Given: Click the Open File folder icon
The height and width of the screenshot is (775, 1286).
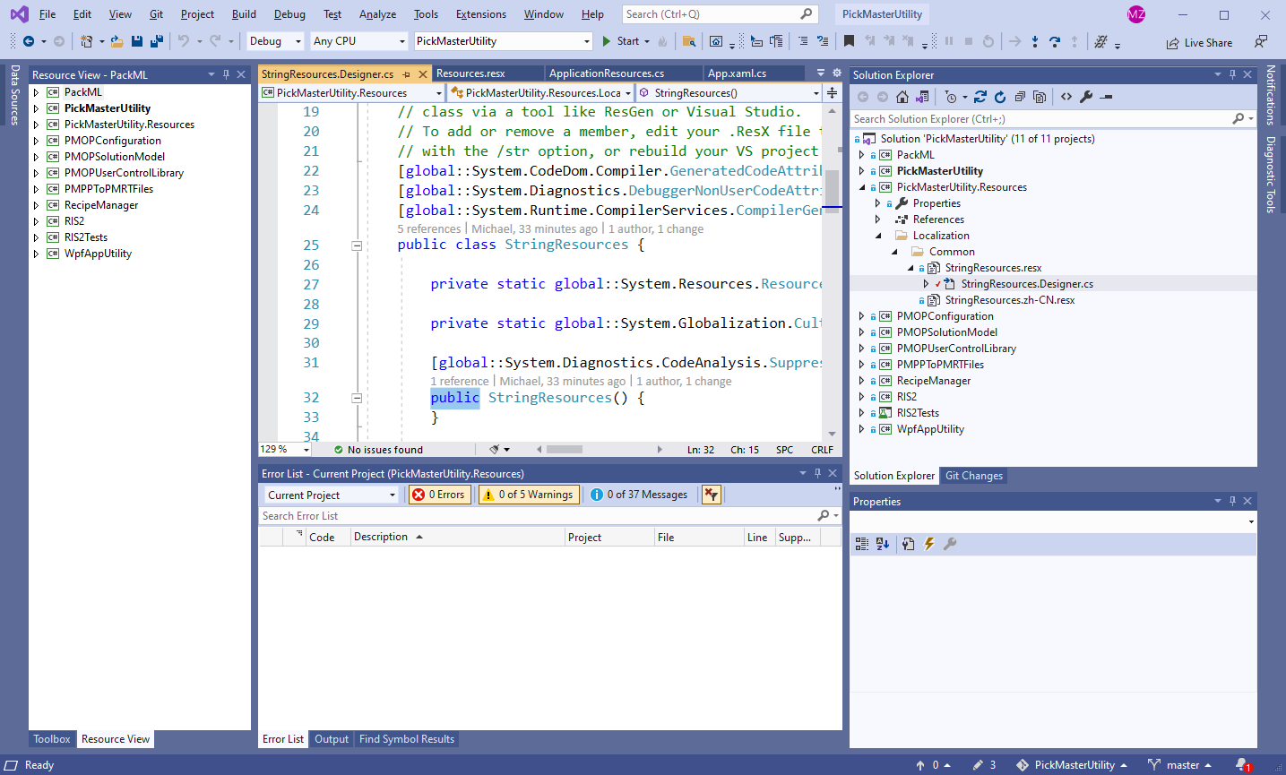Looking at the screenshot, I should click(x=117, y=41).
